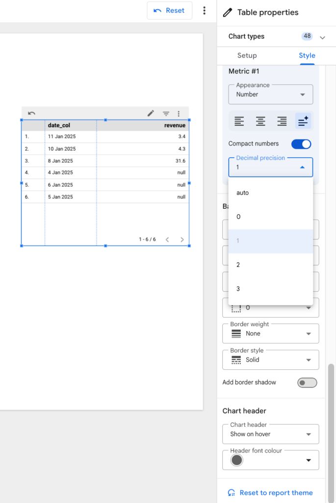
Task: Open the Chart header Show on hover dropdown
Action: [270, 434]
